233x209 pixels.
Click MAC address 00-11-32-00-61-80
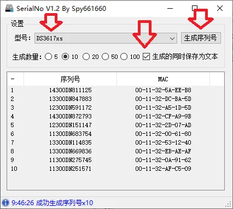pos(163,134)
